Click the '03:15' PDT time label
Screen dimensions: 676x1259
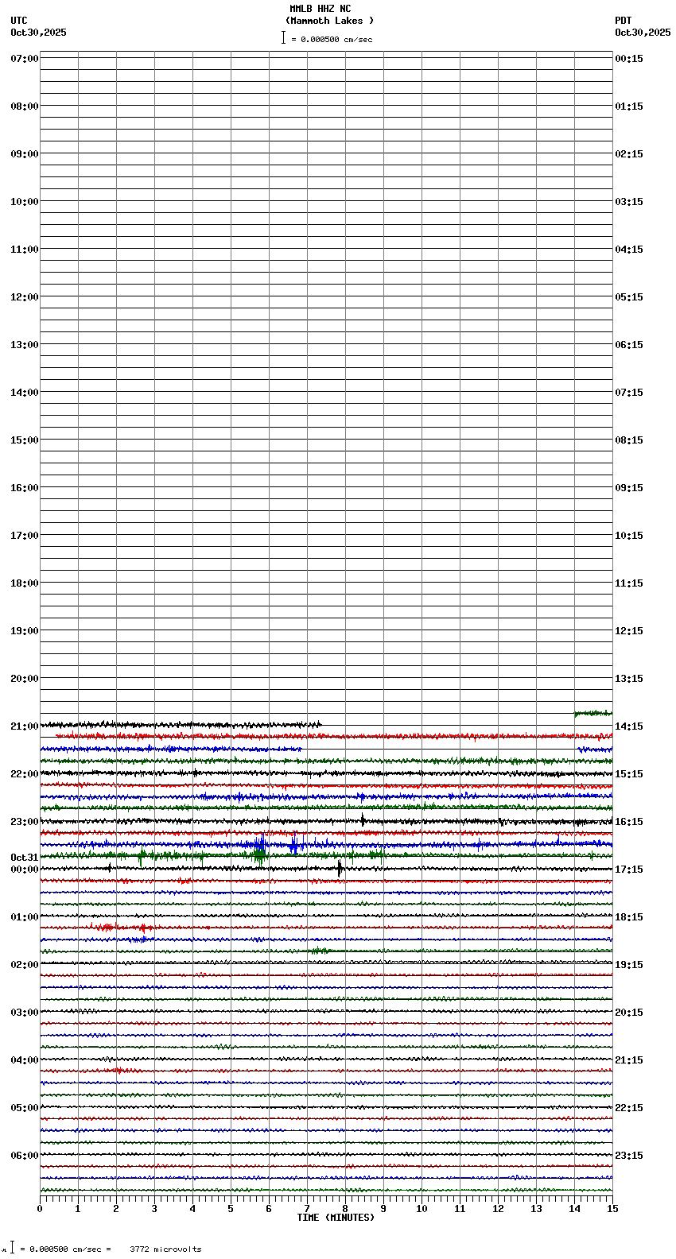pos(629,202)
